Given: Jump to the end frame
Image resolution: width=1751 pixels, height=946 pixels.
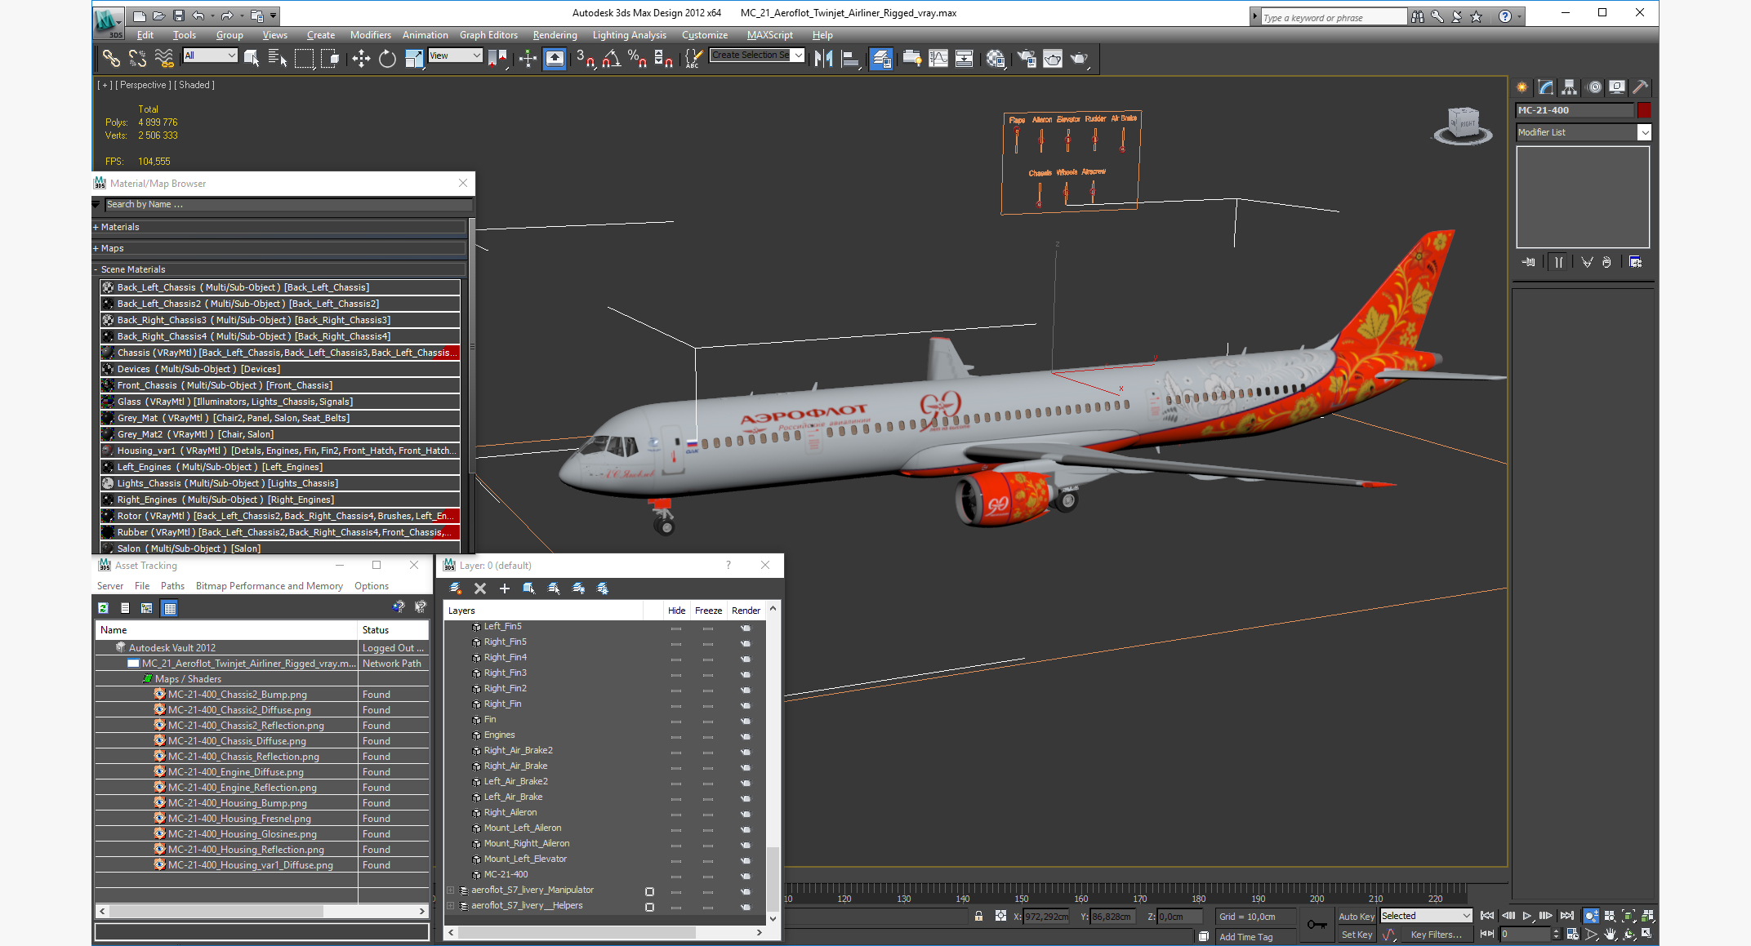Looking at the screenshot, I should pos(1566,916).
